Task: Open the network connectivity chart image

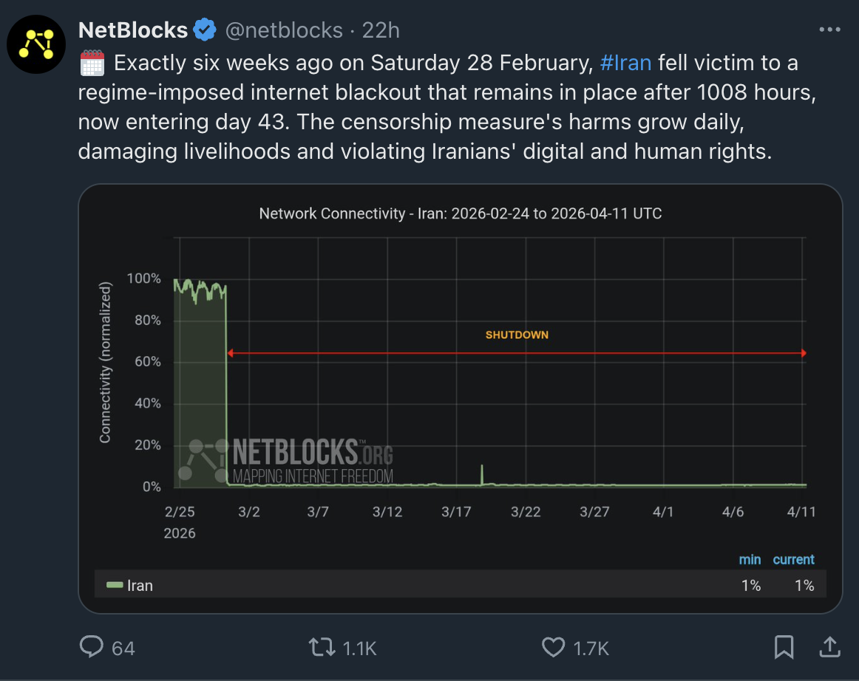Action: (x=460, y=399)
